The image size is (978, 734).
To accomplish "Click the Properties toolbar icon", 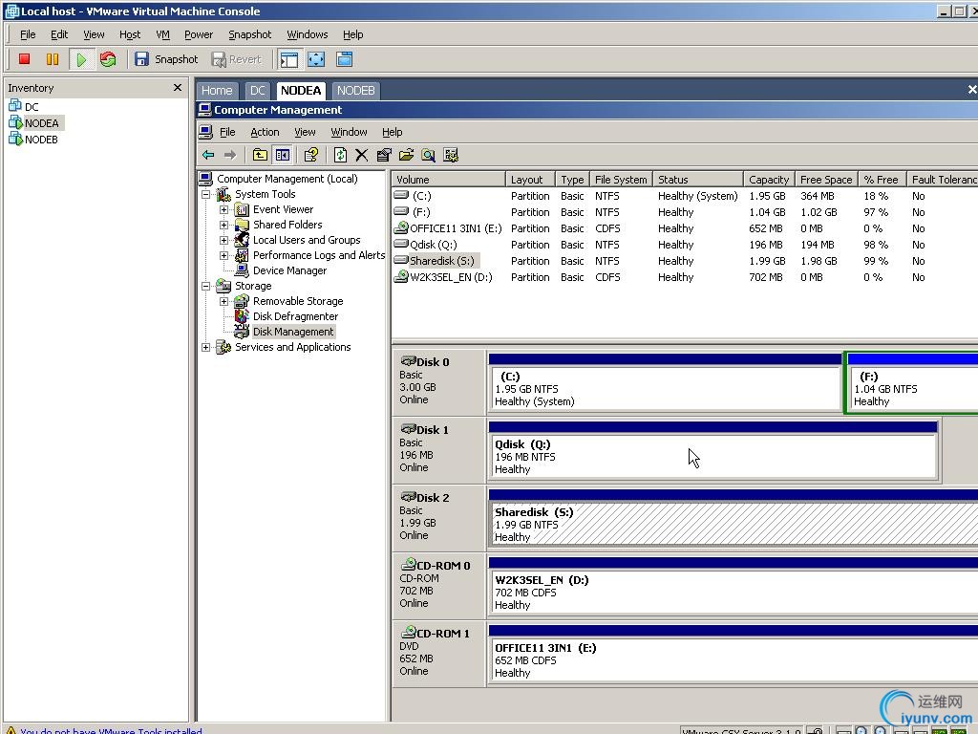I will 384,155.
